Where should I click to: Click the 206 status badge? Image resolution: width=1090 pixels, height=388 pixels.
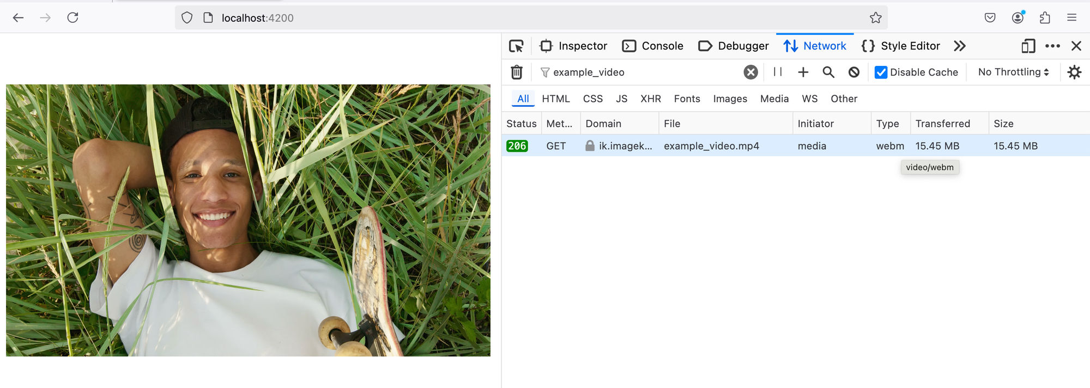tap(517, 146)
